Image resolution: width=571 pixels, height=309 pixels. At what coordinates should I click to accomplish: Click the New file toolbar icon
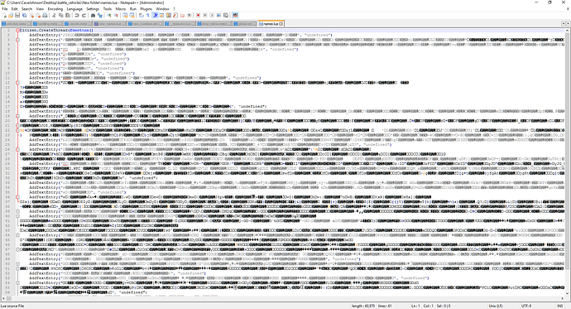tap(4, 15)
